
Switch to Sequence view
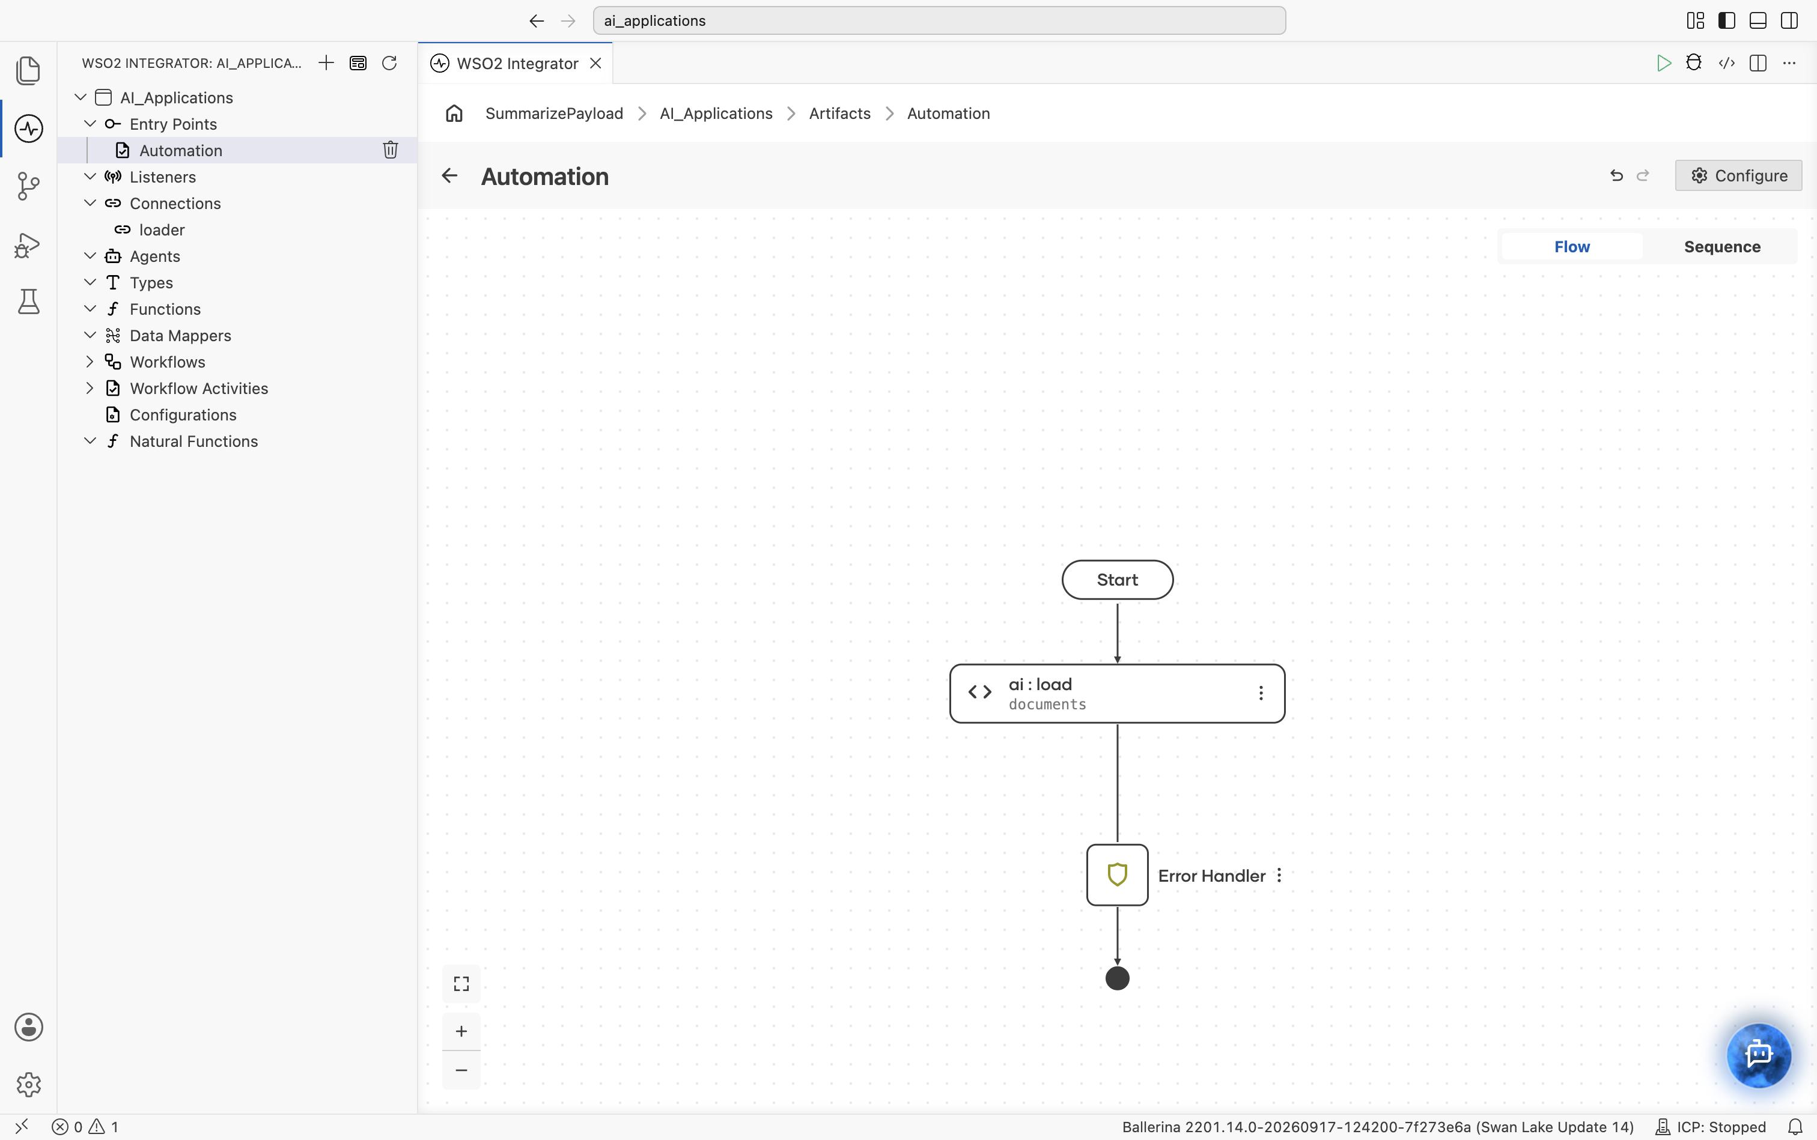pyautogui.click(x=1722, y=246)
